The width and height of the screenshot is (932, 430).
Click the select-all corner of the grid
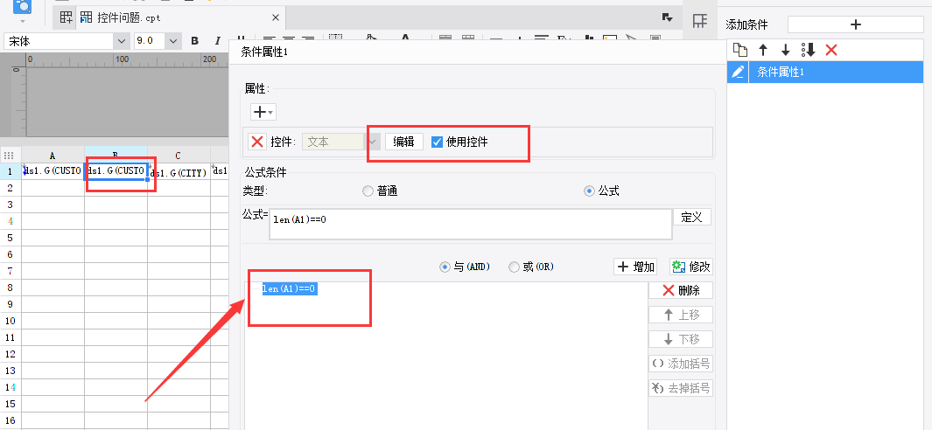pyautogui.click(x=10, y=156)
